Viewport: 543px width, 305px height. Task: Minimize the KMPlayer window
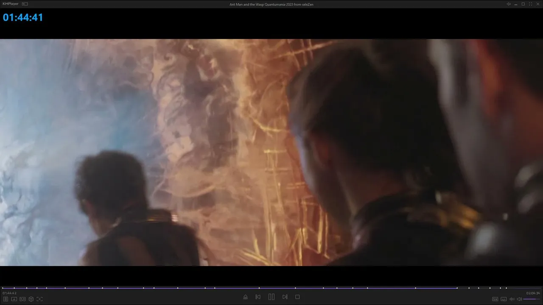pos(516,4)
